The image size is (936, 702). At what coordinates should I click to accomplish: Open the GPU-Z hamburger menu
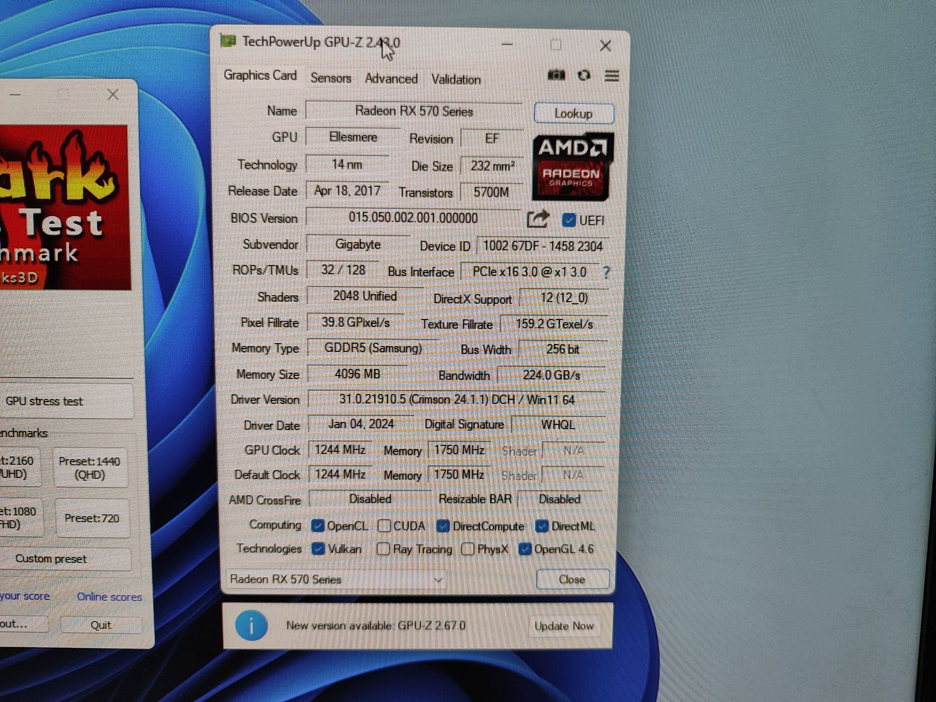[x=612, y=76]
